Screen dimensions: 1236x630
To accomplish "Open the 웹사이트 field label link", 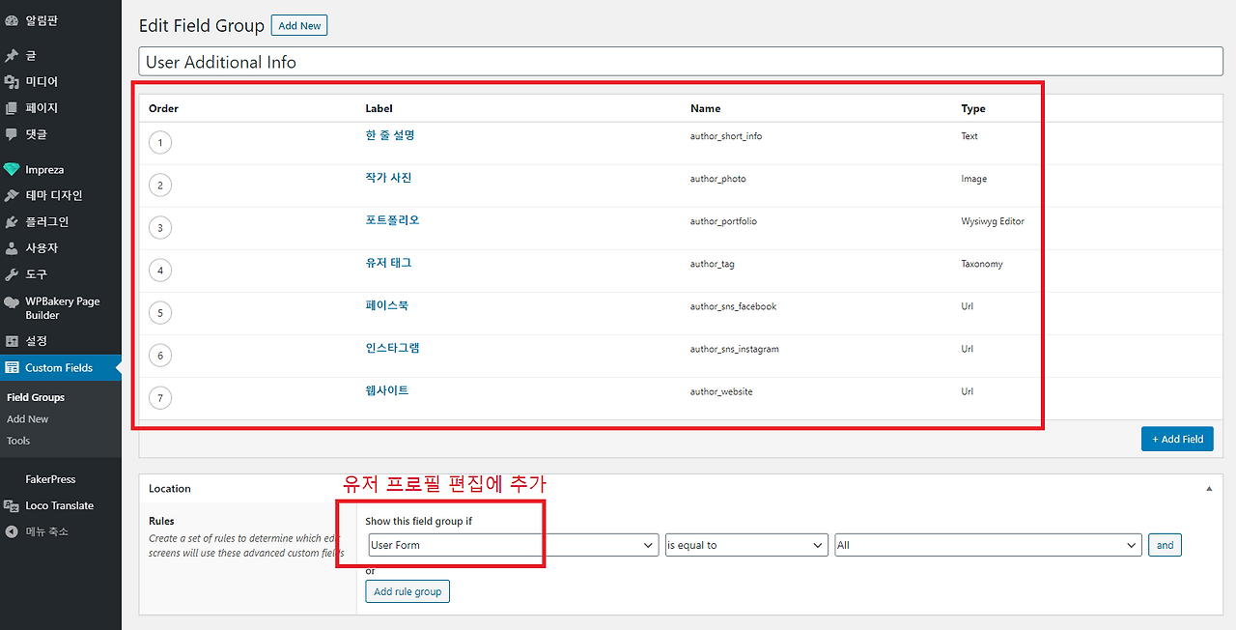I will [387, 390].
